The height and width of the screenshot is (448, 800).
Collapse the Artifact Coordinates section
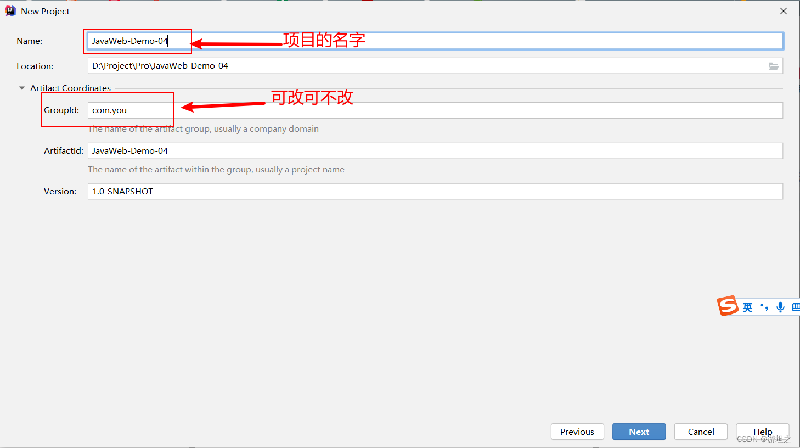tap(22, 88)
